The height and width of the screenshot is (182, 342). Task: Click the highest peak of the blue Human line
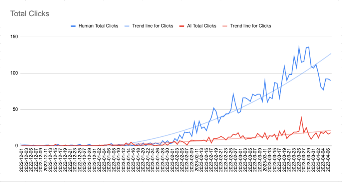pos(299,47)
